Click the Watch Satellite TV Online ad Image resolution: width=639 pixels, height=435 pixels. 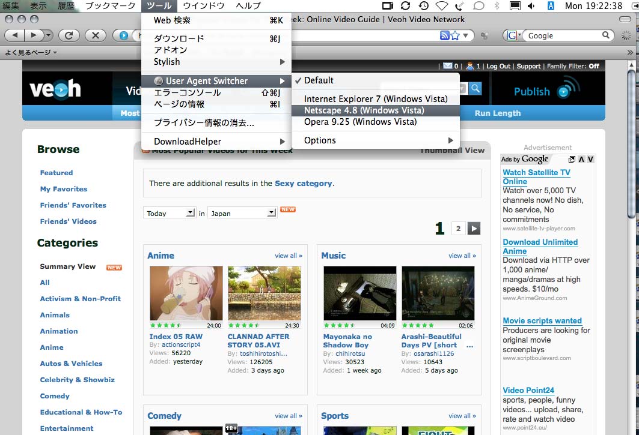(x=536, y=176)
